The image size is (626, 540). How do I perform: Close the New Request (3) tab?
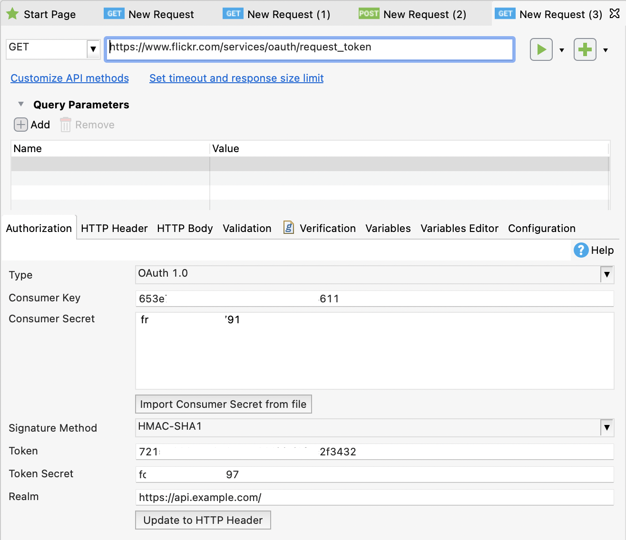(x=615, y=14)
